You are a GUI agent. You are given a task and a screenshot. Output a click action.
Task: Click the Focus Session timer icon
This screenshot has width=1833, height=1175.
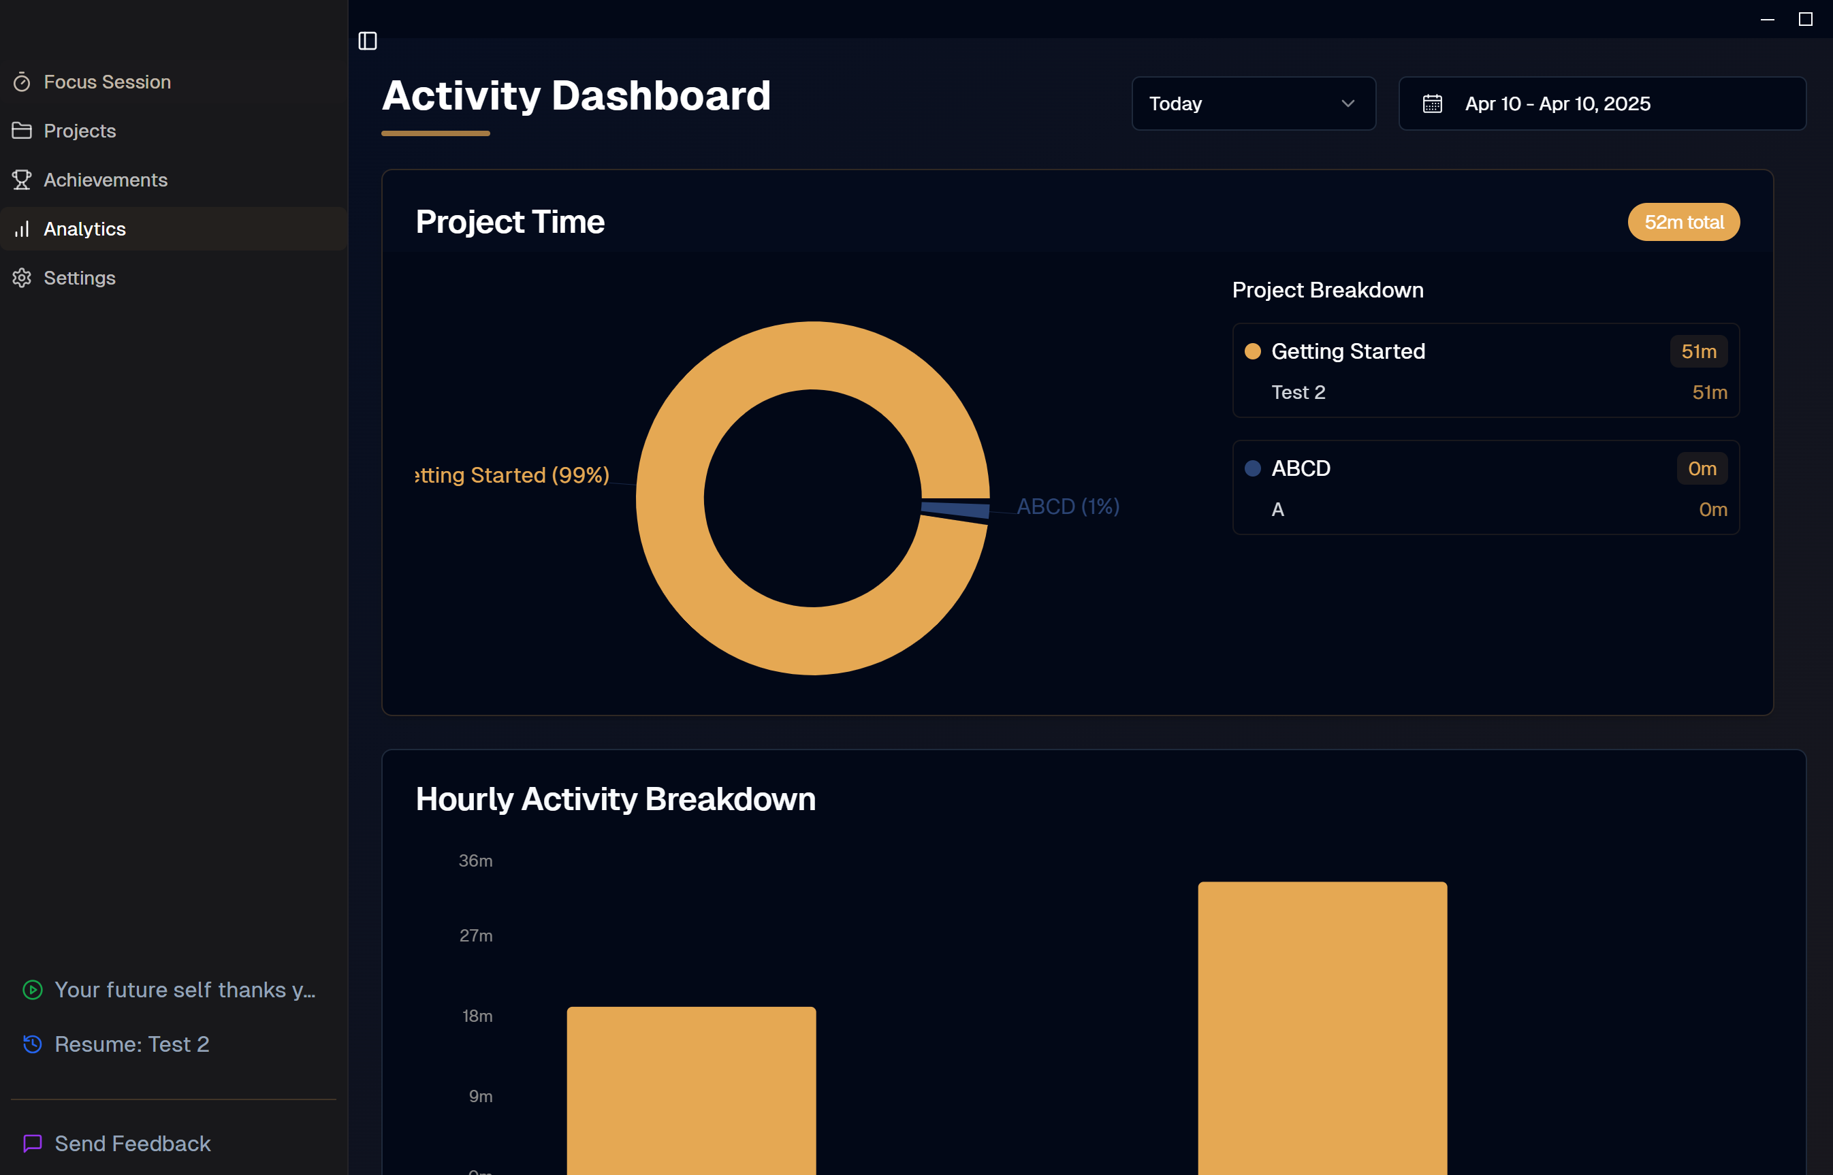point(22,82)
